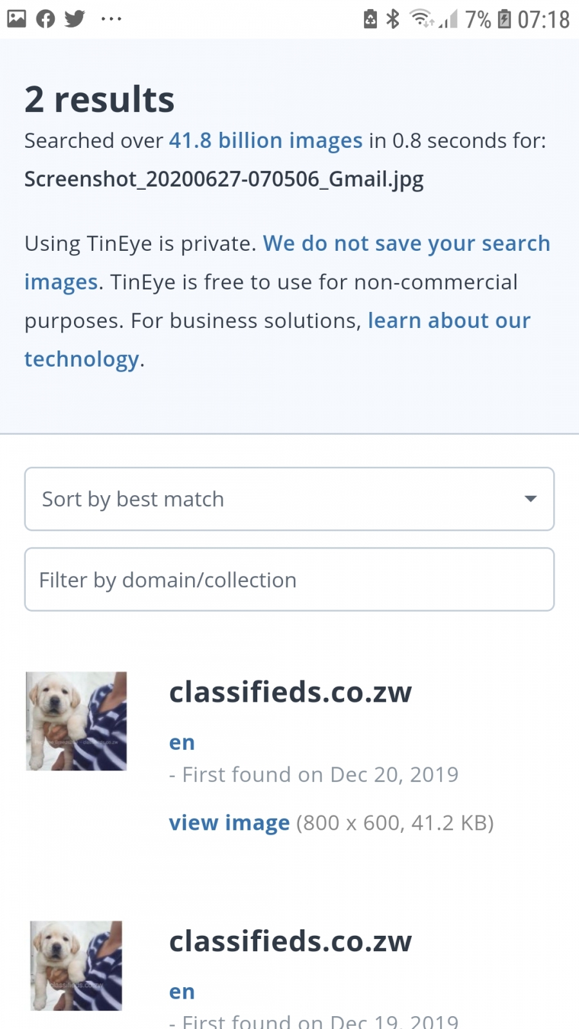Open second classifieds.co.zw result heading

click(x=291, y=942)
